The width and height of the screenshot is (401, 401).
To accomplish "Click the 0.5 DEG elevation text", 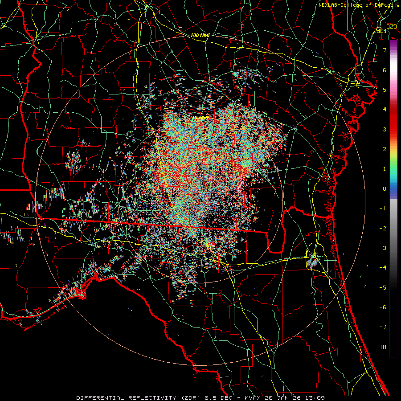I will (x=219, y=398).
